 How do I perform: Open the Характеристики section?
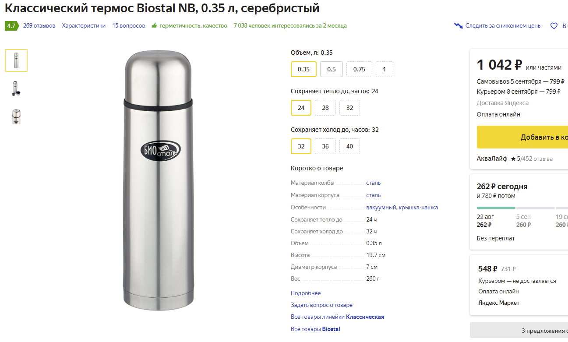(84, 26)
